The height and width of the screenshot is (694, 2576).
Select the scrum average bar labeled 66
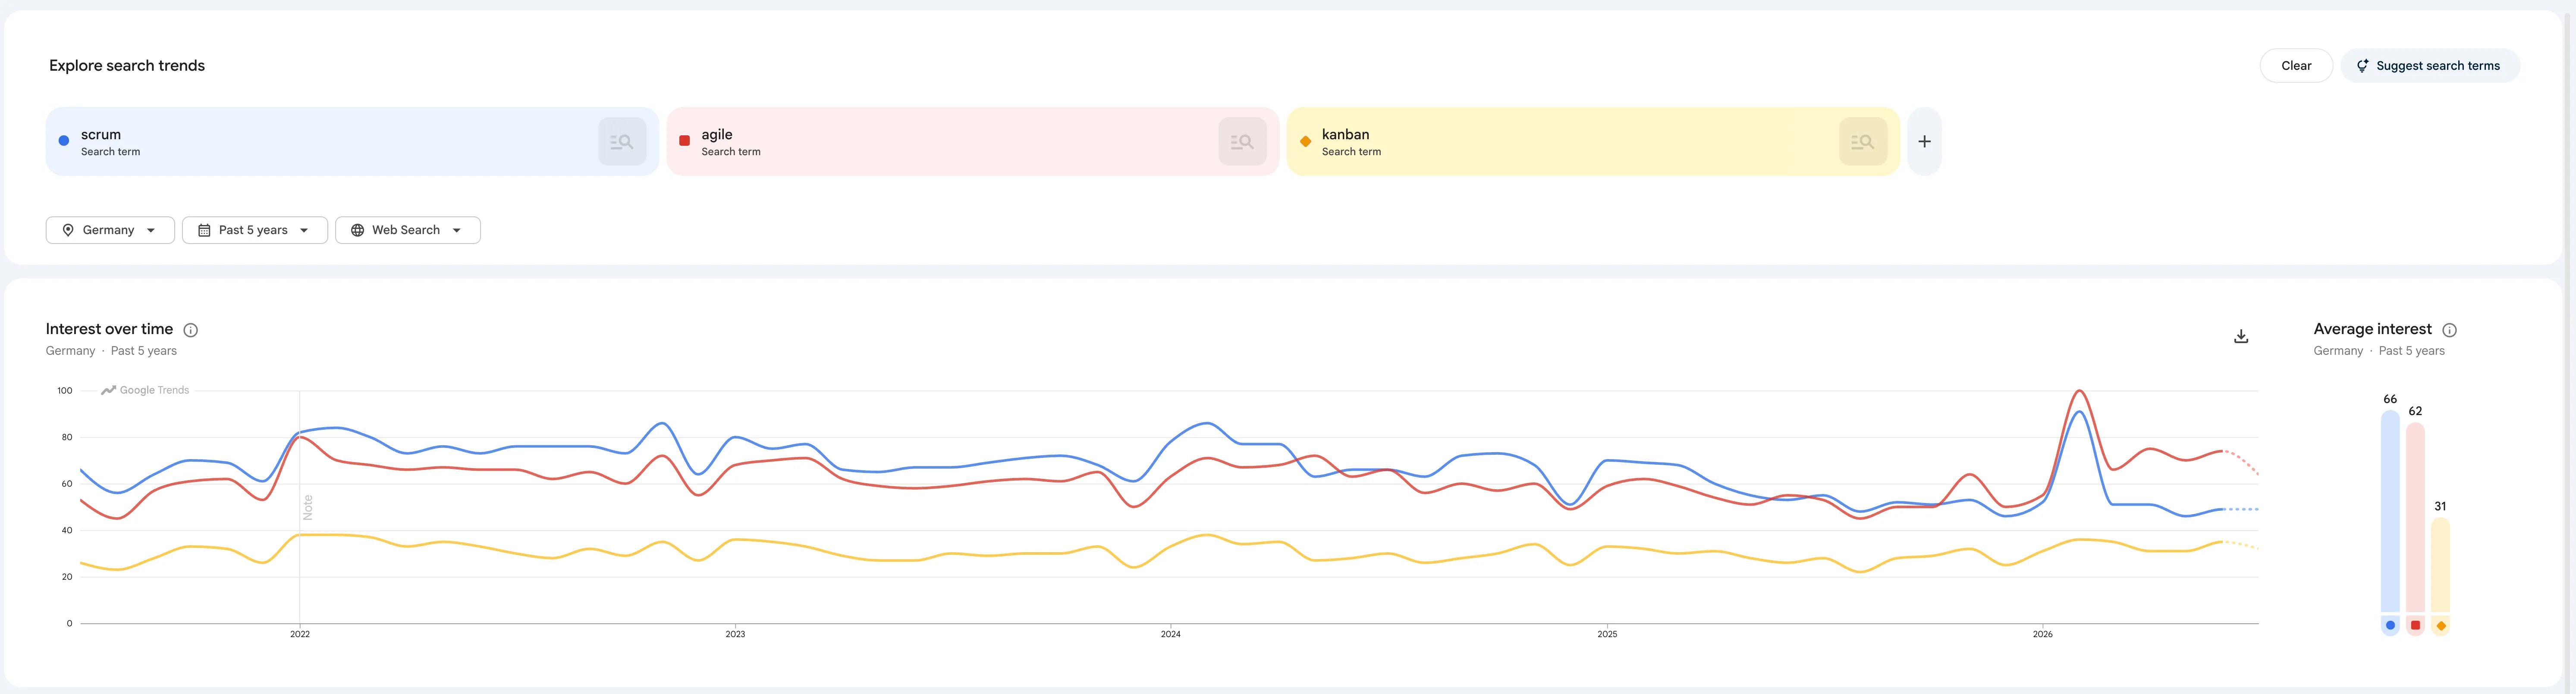point(2390,511)
